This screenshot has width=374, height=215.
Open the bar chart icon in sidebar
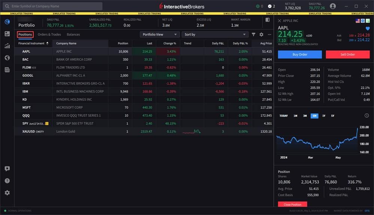pyautogui.click(x=7, y=46)
